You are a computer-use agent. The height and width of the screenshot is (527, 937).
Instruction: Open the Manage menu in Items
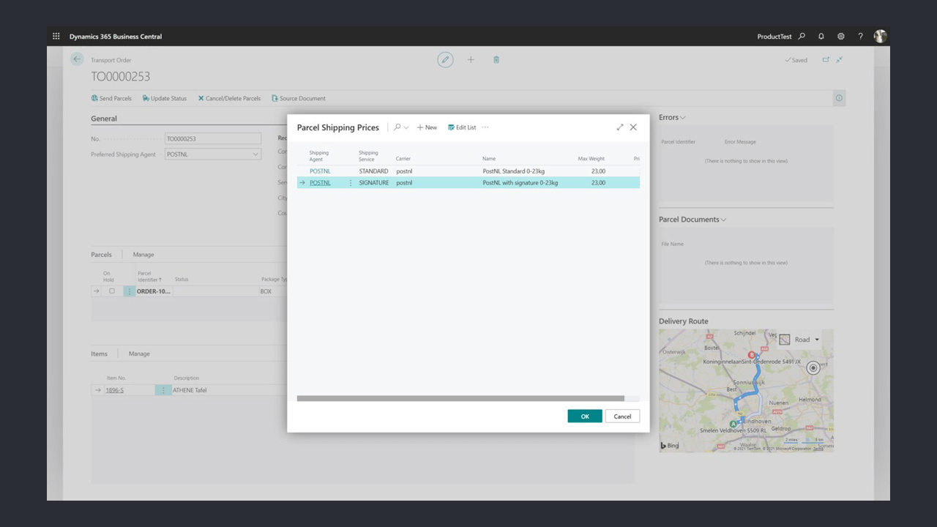[139, 354]
